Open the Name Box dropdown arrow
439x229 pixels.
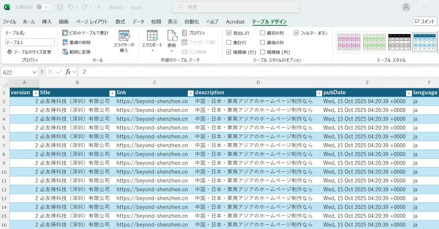pyautogui.click(x=35, y=72)
